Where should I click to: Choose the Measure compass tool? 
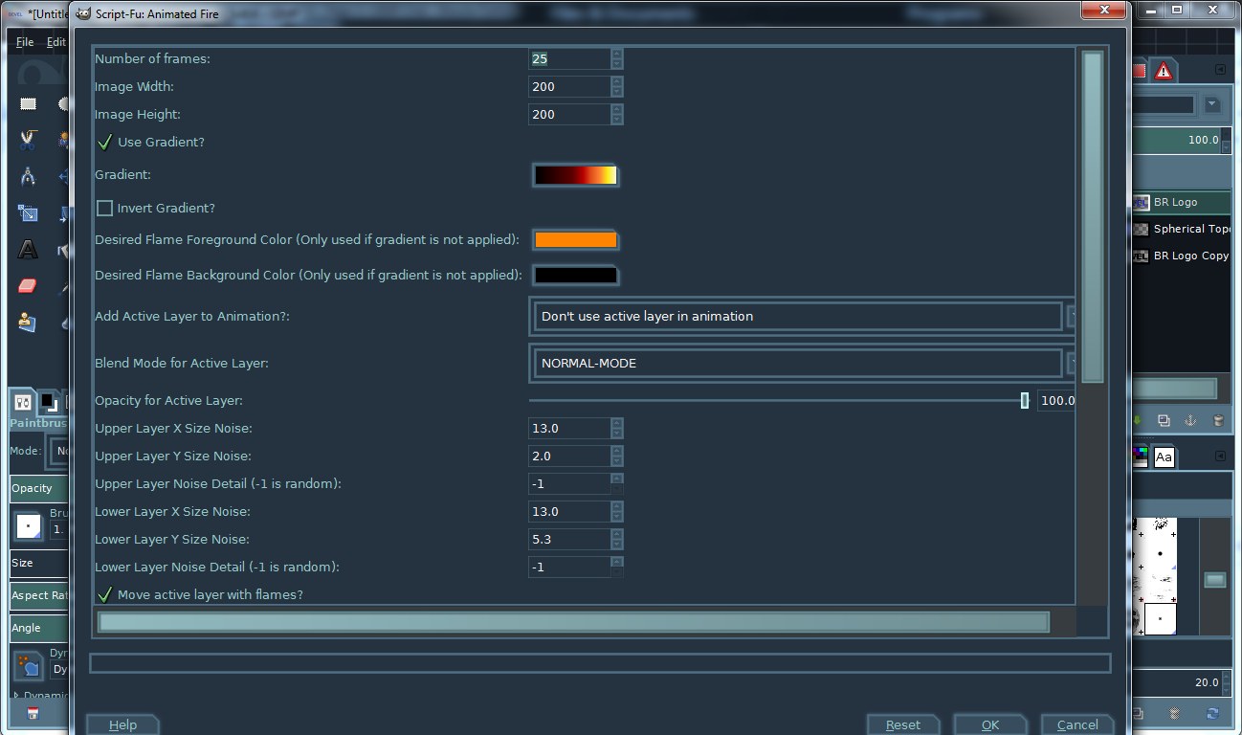pos(28,176)
